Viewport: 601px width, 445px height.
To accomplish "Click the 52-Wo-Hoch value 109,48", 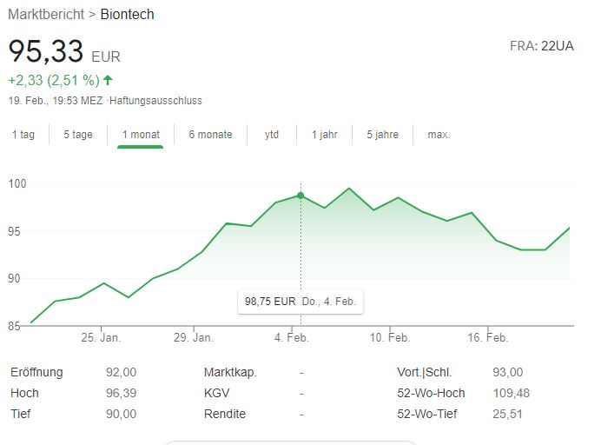I will click(511, 393).
